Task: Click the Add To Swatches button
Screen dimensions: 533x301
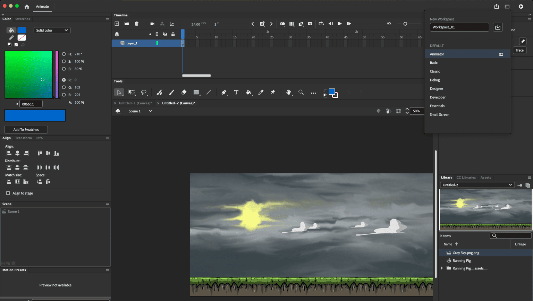Action: 26,129
